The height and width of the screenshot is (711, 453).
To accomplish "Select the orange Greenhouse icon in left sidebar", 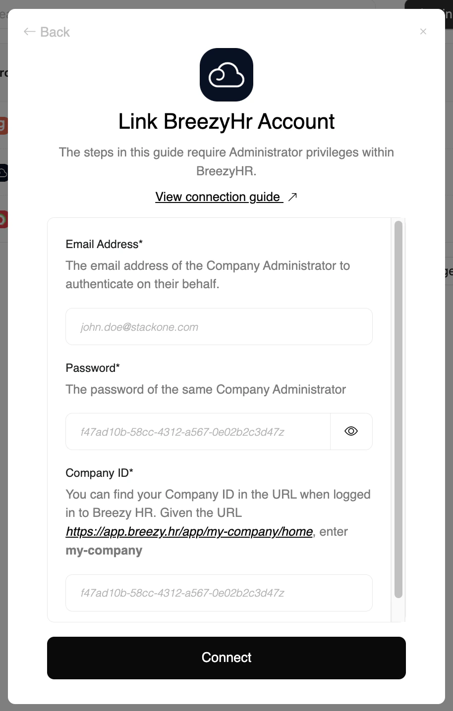I will (4, 125).
